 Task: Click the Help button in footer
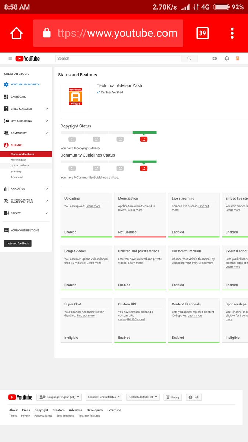[194, 397]
